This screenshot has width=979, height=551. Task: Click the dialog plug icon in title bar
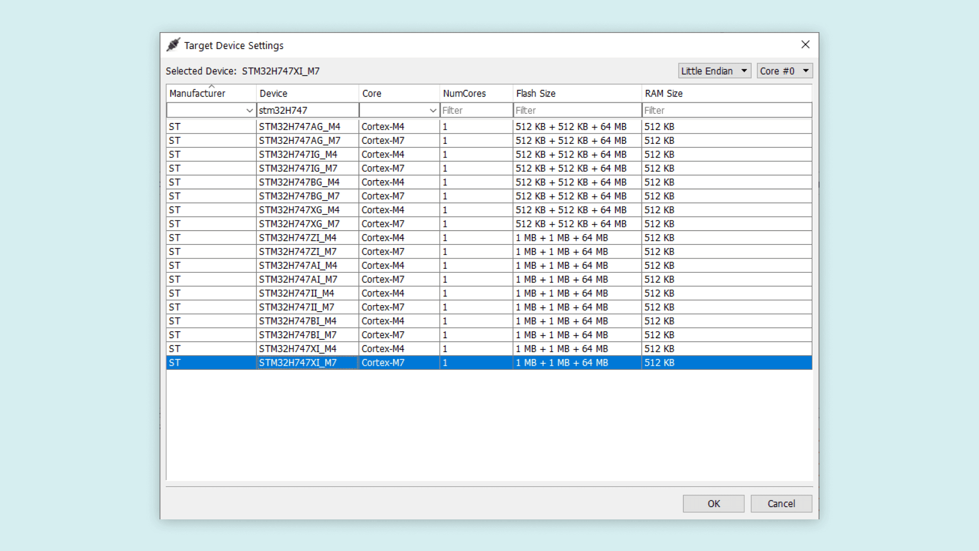[x=173, y=45]
